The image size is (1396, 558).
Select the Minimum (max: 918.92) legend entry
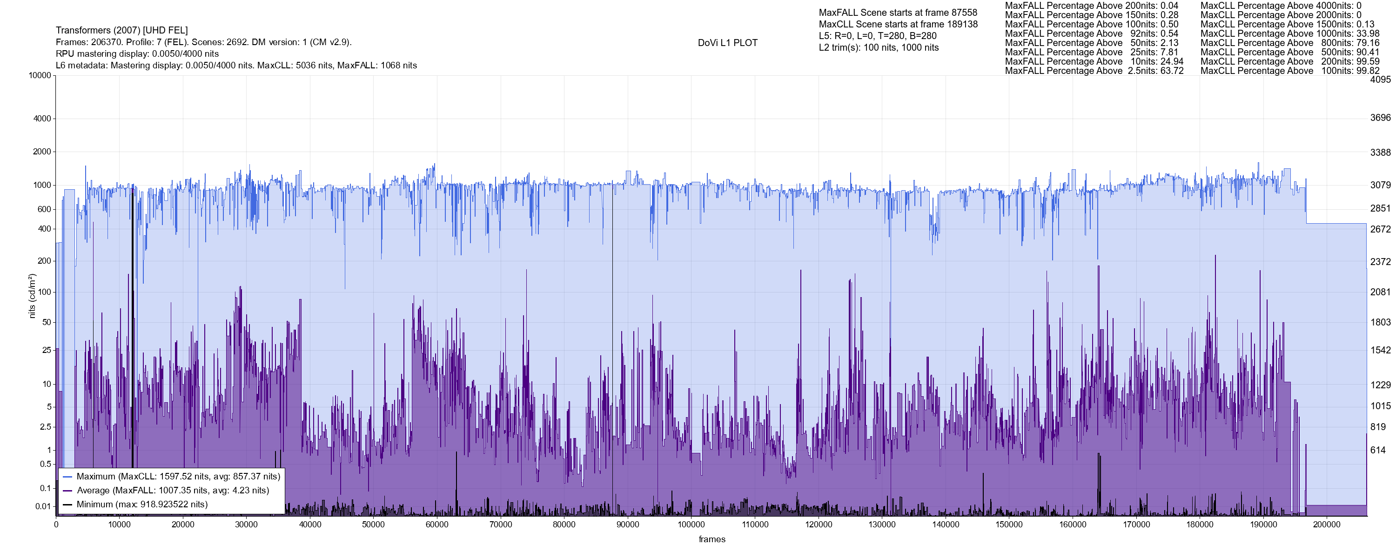[142, 505]
